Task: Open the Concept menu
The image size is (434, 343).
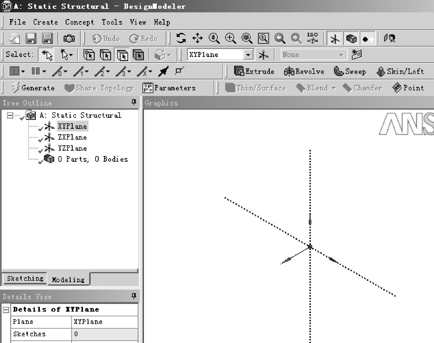Action: coord(79,22)
